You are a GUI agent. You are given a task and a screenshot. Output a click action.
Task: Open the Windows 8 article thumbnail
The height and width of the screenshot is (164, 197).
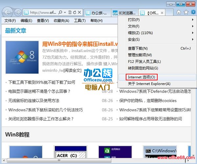[x=22, y=57]
